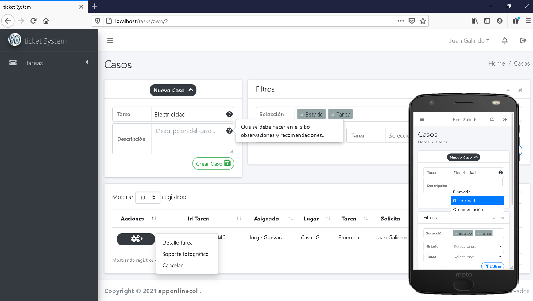This screenshot has width=533, height=301.
Task: Click the Crear Caso button
Action: [213, 163]
